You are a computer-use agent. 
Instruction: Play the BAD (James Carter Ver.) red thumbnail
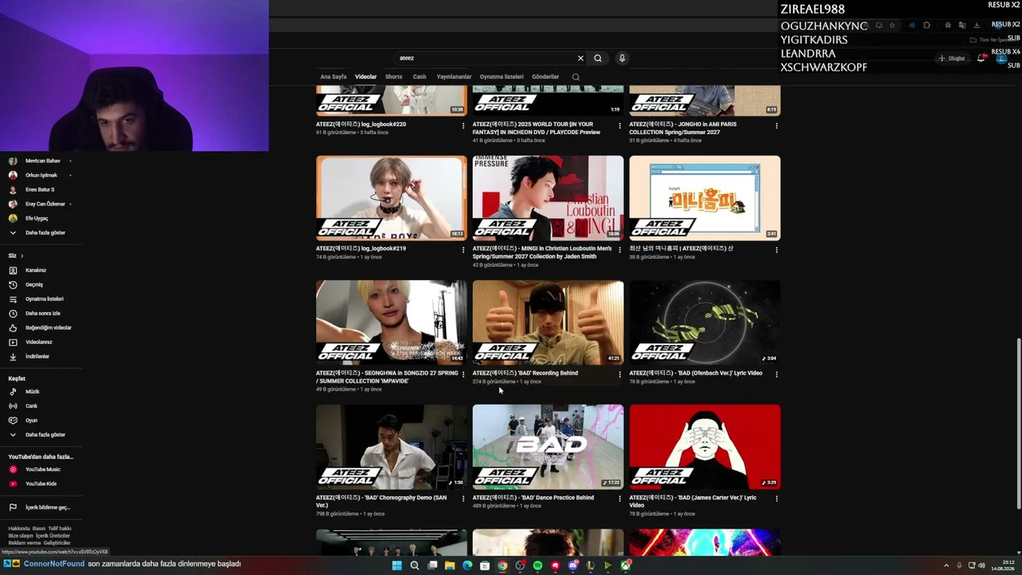click(704, 446)
